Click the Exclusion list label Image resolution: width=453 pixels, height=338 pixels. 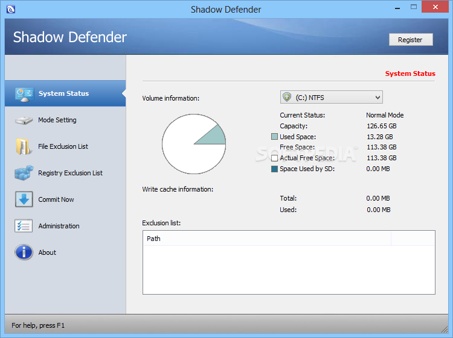(161, 223)
